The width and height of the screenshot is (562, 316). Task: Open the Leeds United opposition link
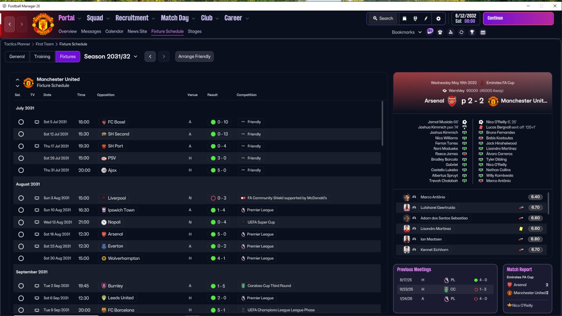[117, 298]
